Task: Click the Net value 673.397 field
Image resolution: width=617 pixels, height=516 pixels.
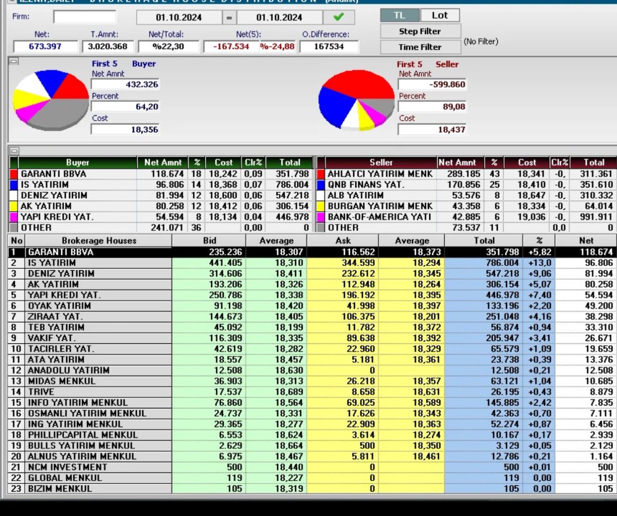Action: click(x=45, y=47)
